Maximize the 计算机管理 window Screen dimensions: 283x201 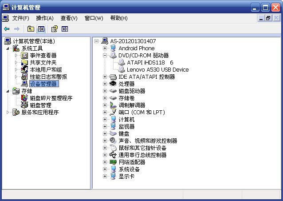click(x=265, y=8)
